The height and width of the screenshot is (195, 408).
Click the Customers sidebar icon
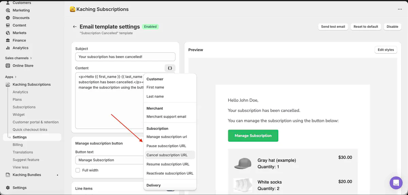(8, 3)
